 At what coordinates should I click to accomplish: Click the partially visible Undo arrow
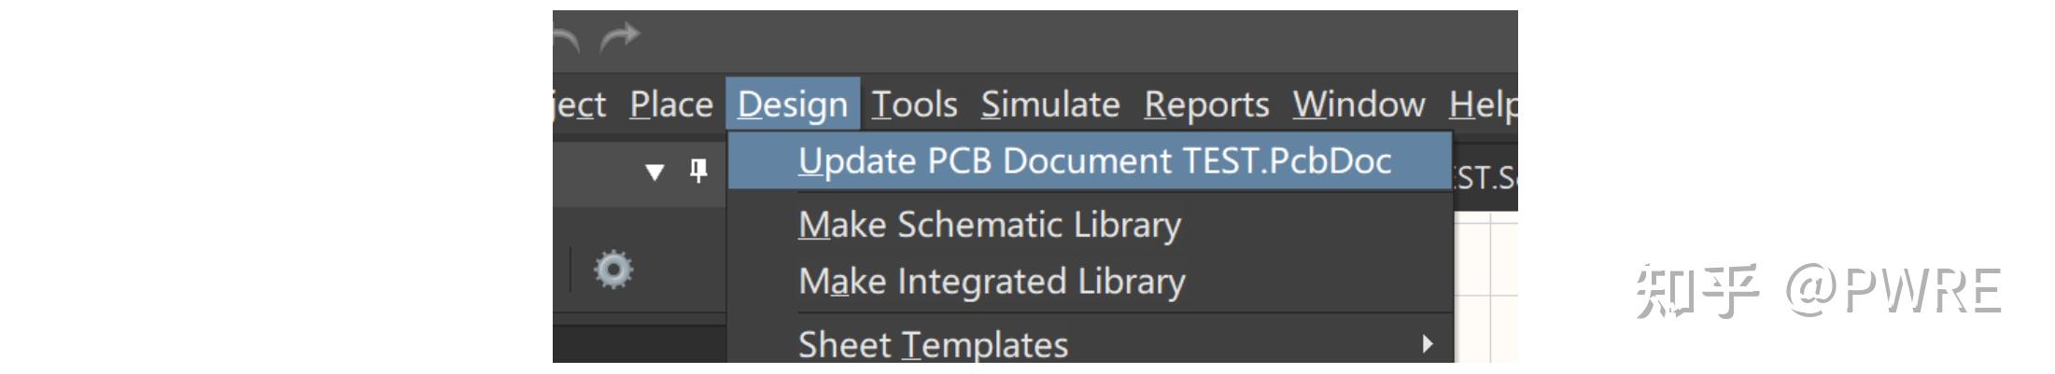click(566, 39)
